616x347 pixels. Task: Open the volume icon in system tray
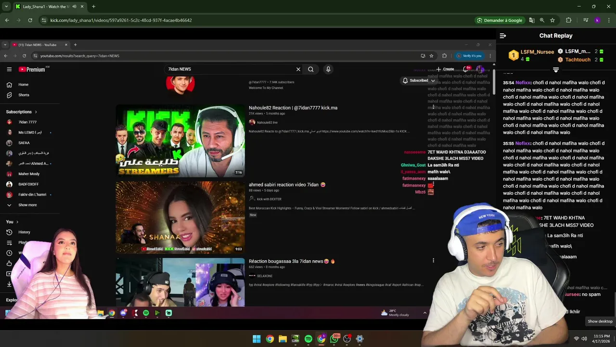[584, 339]
